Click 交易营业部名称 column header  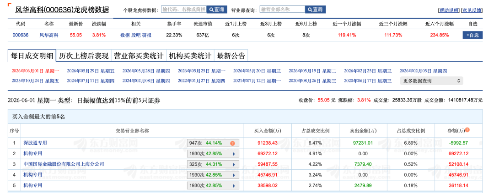coord(132,131)
